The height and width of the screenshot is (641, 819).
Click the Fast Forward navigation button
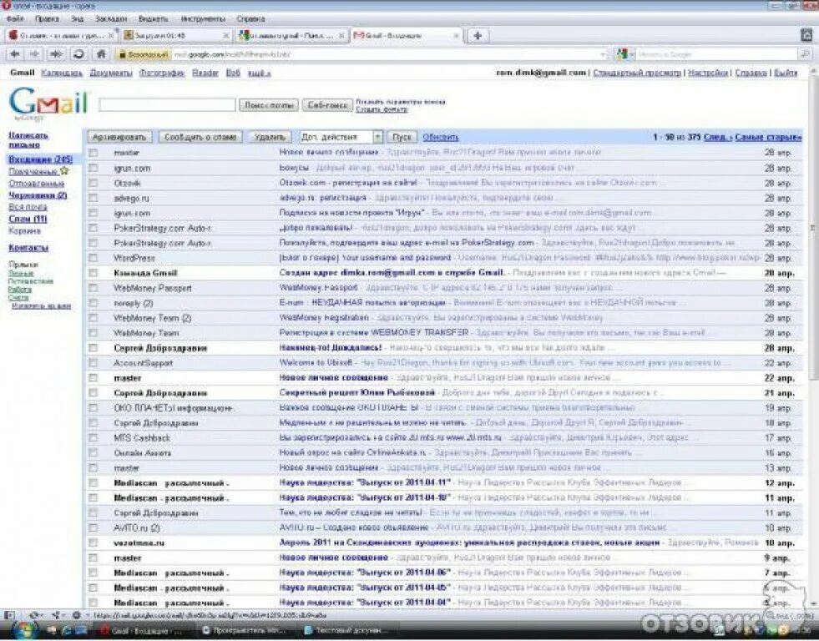click(x=57, y=53)
